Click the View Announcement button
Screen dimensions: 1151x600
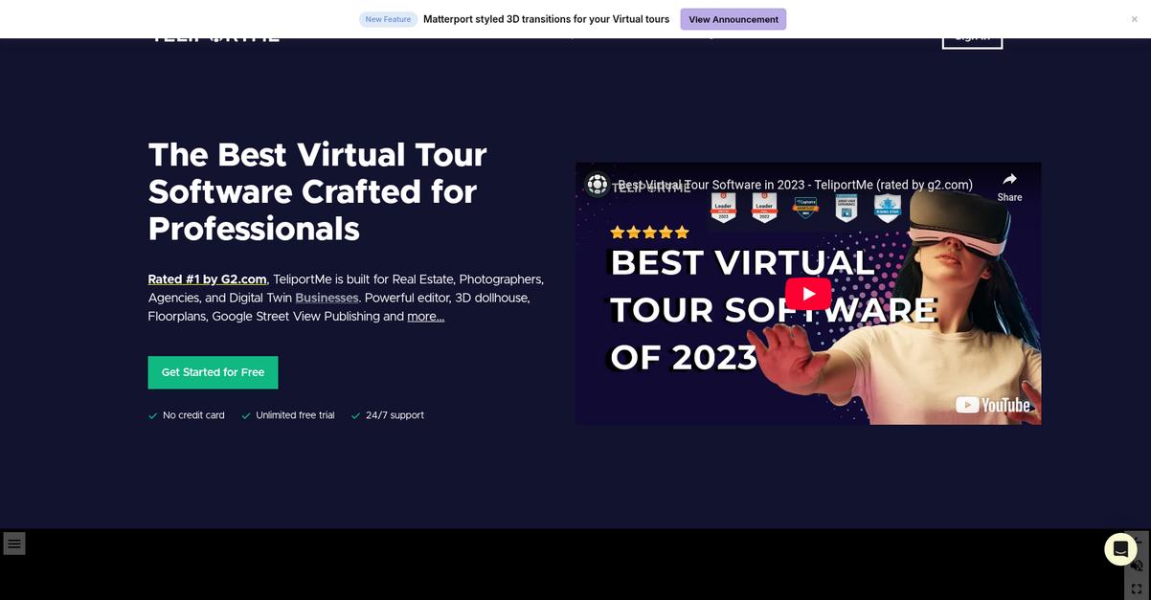click(x=733, y=19)
